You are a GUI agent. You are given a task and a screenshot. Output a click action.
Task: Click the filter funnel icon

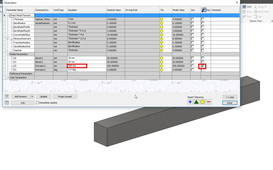click(7, 96)
